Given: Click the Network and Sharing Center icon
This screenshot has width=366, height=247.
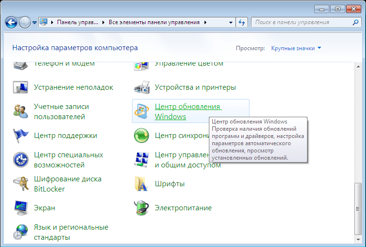Looking at the screenshot, I should (x=142, y=160).
